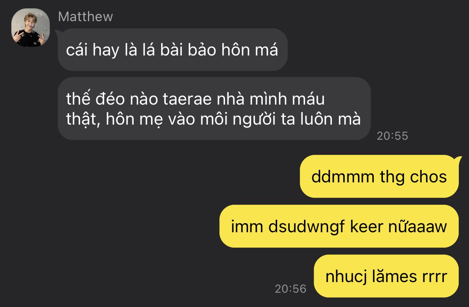
Task: Click the sender name Matthew
Action: [85, 17]
